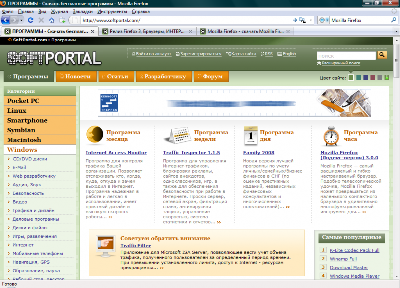
Task: Open the Расширенный поиск link
Action: [341, 63]
